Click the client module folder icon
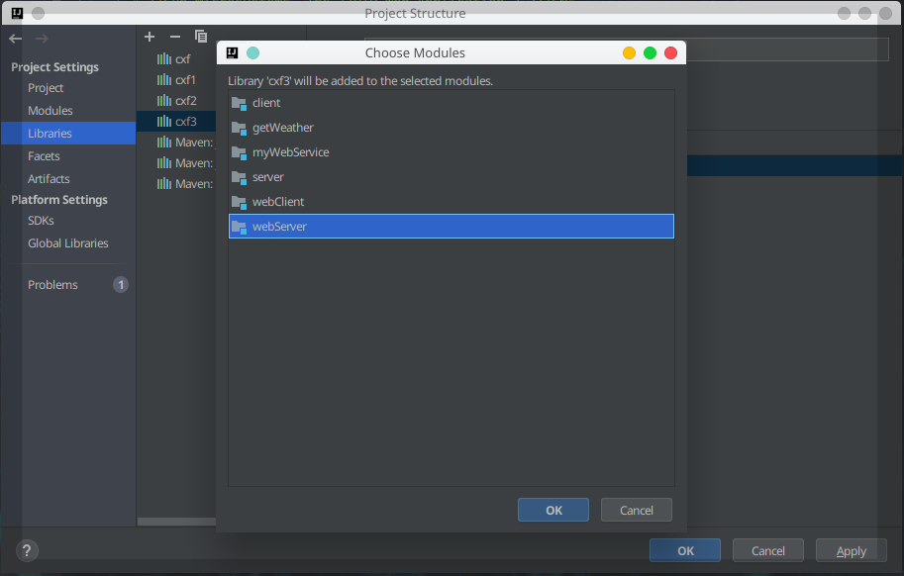The height and width of the screenshot is (576, 904). click(239, 102)
